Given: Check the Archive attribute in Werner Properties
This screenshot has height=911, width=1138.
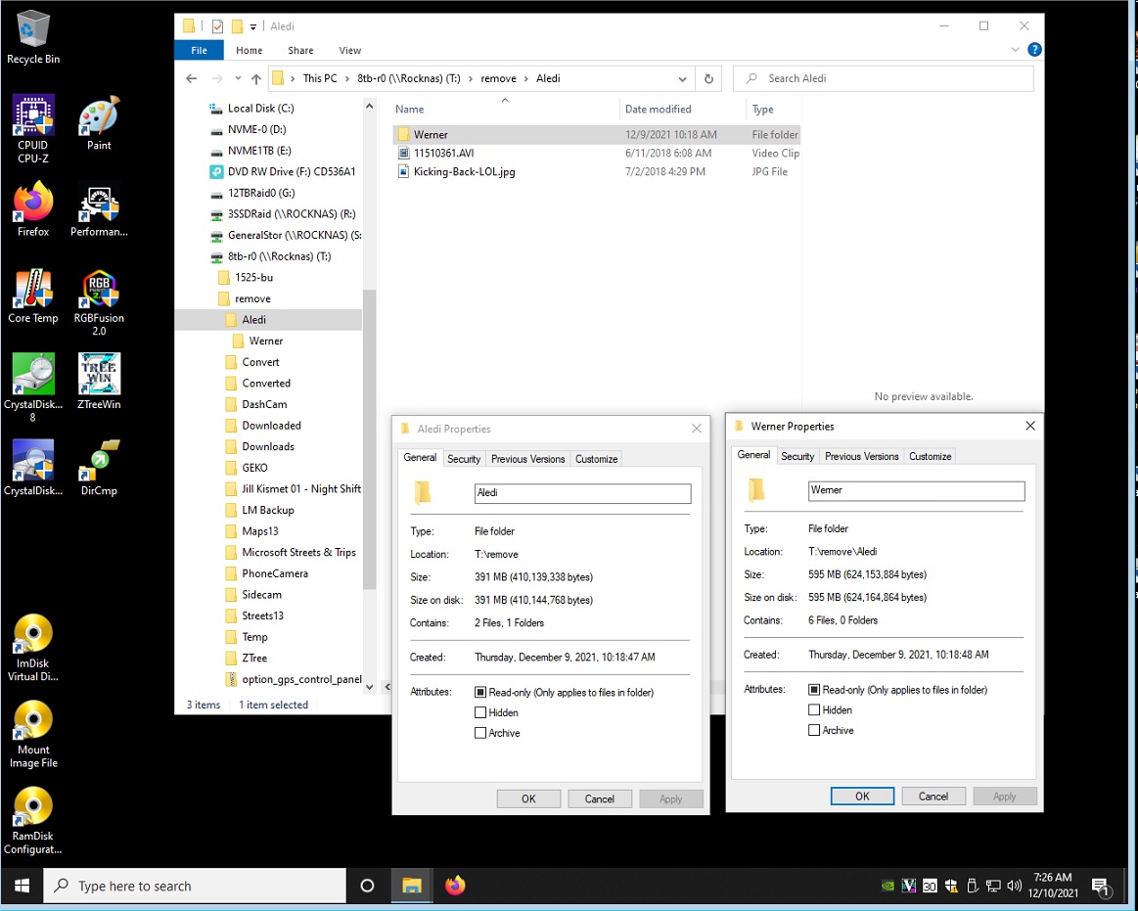Looking at the screenshot, I should (812, 730).
